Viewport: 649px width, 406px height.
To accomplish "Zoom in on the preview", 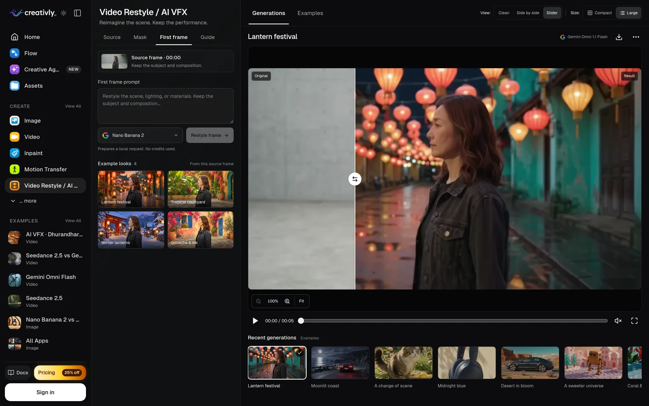I will point(287,301).
